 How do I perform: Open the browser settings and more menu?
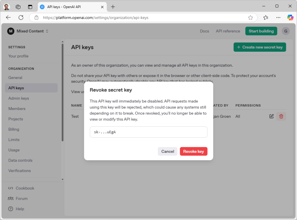click(x=278, y=17)
